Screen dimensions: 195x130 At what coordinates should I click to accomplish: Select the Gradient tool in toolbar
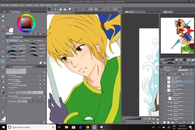(3, 92)
